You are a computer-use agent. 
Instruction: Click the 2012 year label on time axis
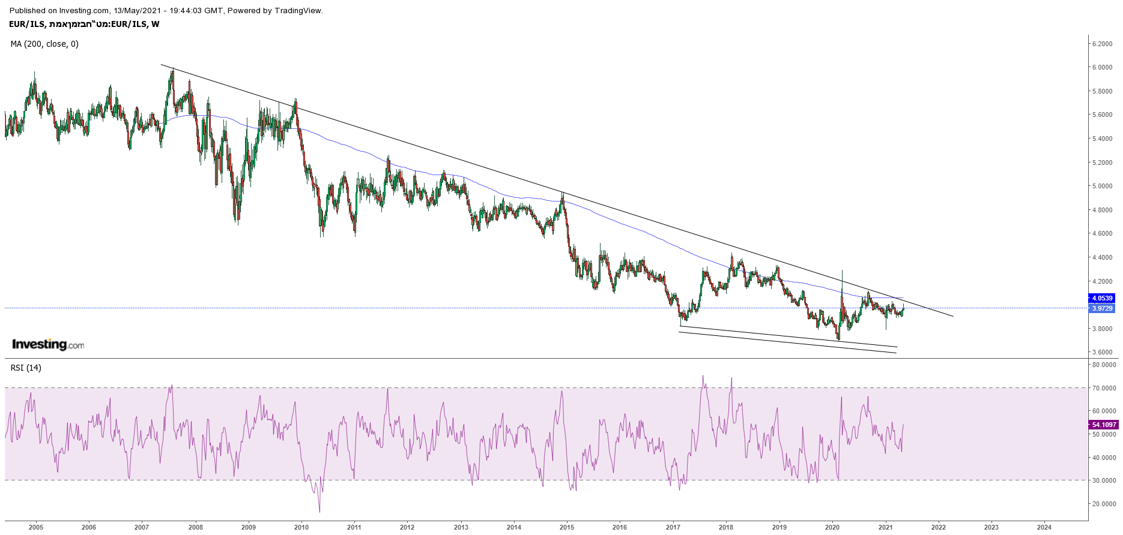[x=407, y=527]
